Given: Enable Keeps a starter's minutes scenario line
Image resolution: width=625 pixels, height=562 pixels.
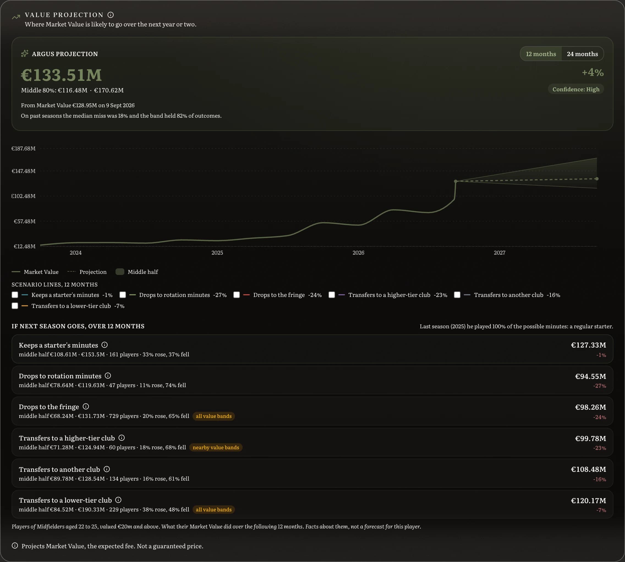Looking at the screenshot, I should [15, 295].
